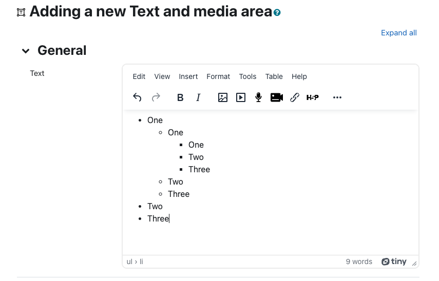Click the second-level 'Three' list item
This screenshot has width=439, height=281.
click(179, 194)
